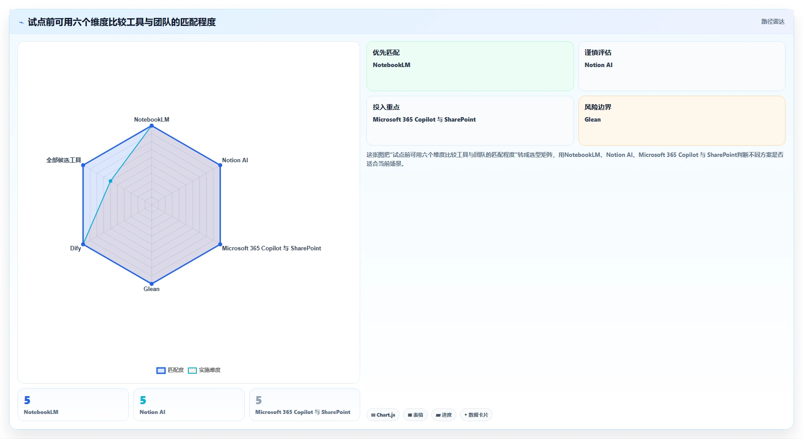Open the 谨慎评估 Notion AI card
Image resolution: width=803 pixels, height=439 pixels.
(682, 66)
